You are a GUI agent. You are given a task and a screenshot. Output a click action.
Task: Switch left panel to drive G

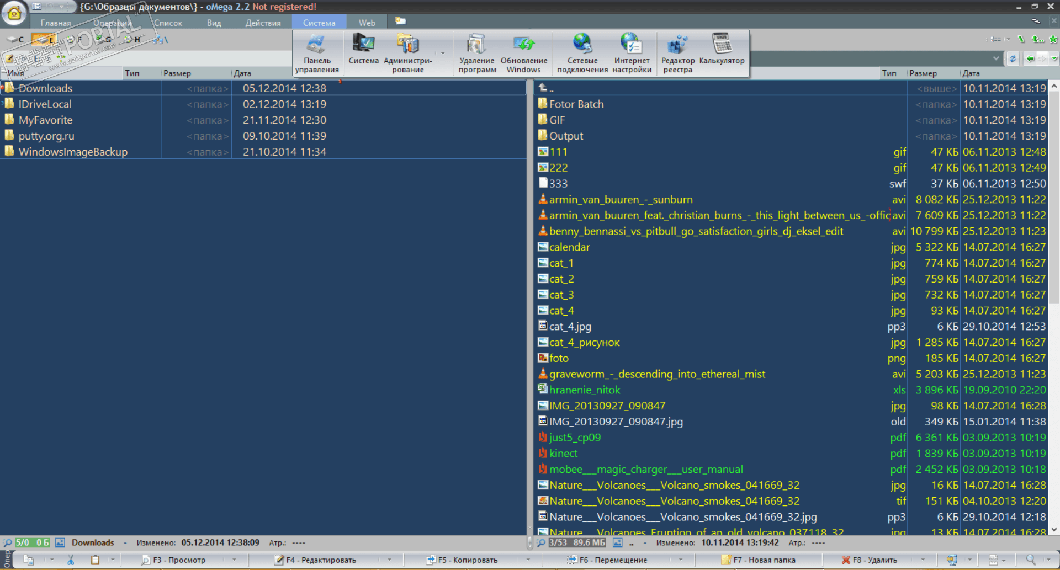tap(103, 40)
